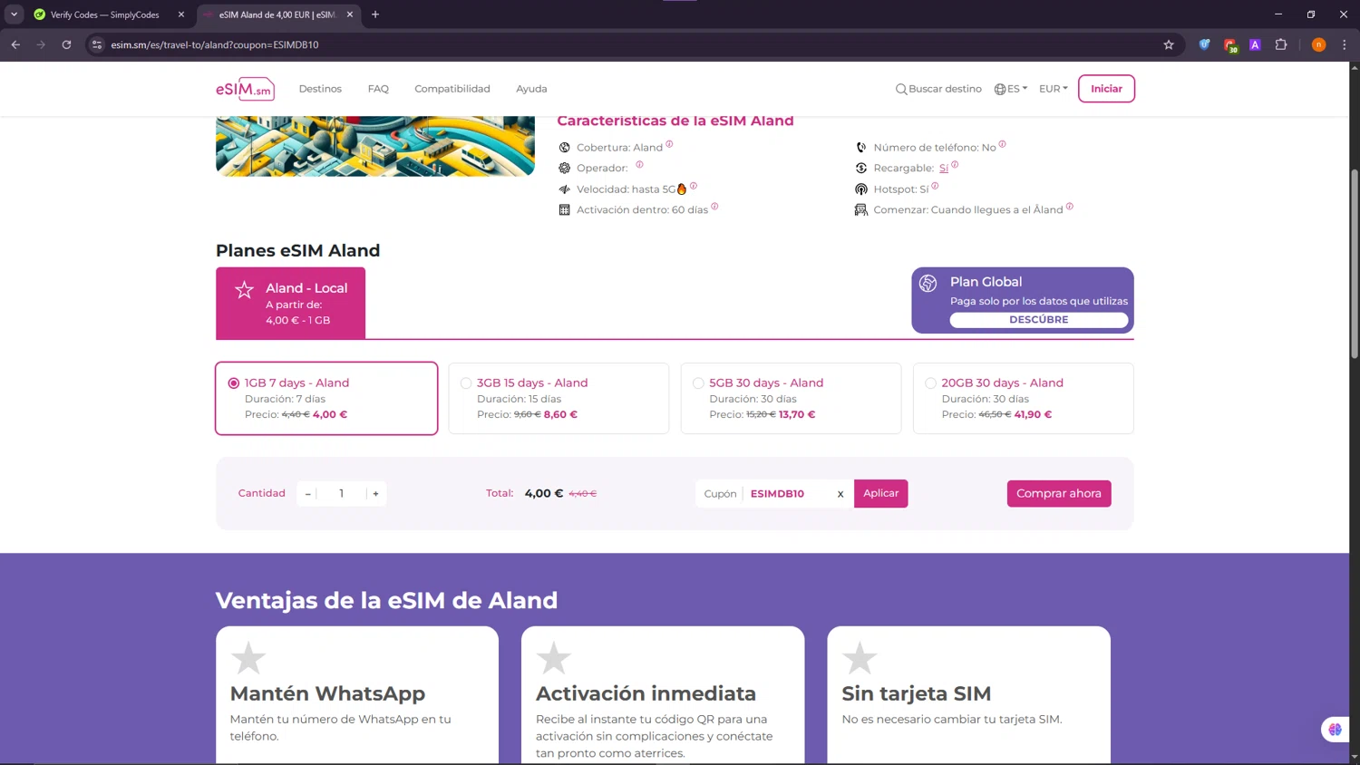This screenshot has width=1360, height=765.
Task: Click the Plan Global globe icon
Action: click(x=928, y=284)
